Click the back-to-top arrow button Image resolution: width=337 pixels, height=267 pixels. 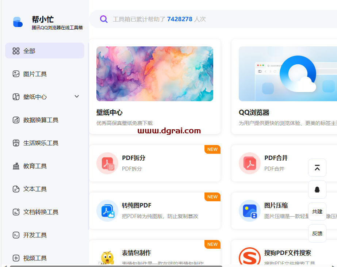click(317, 168)
